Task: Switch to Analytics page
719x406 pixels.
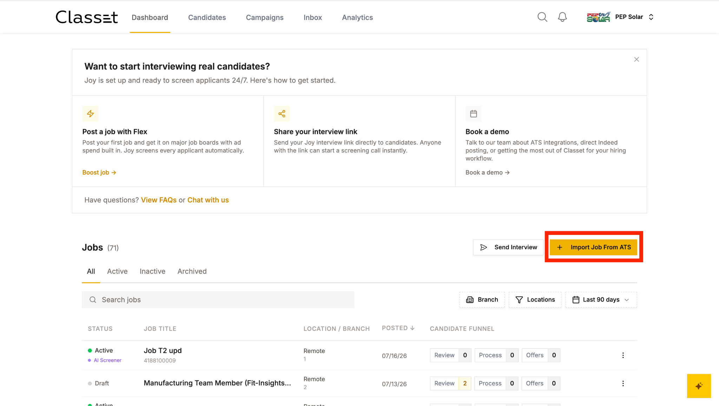Action: pyautogui.click(x=357, y=18)
